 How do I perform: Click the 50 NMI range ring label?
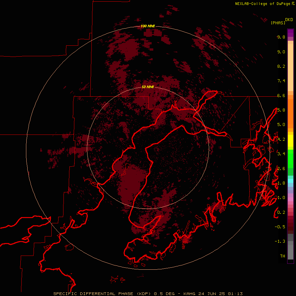(148, 87)
